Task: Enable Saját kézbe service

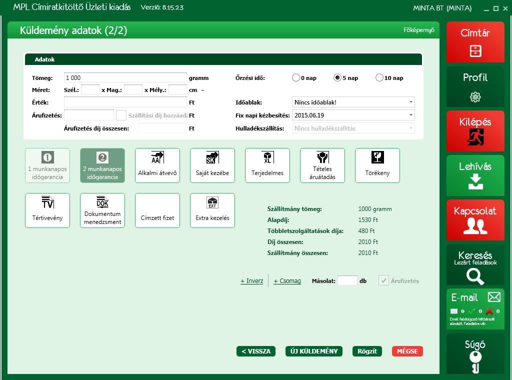Action: (212, 165)
